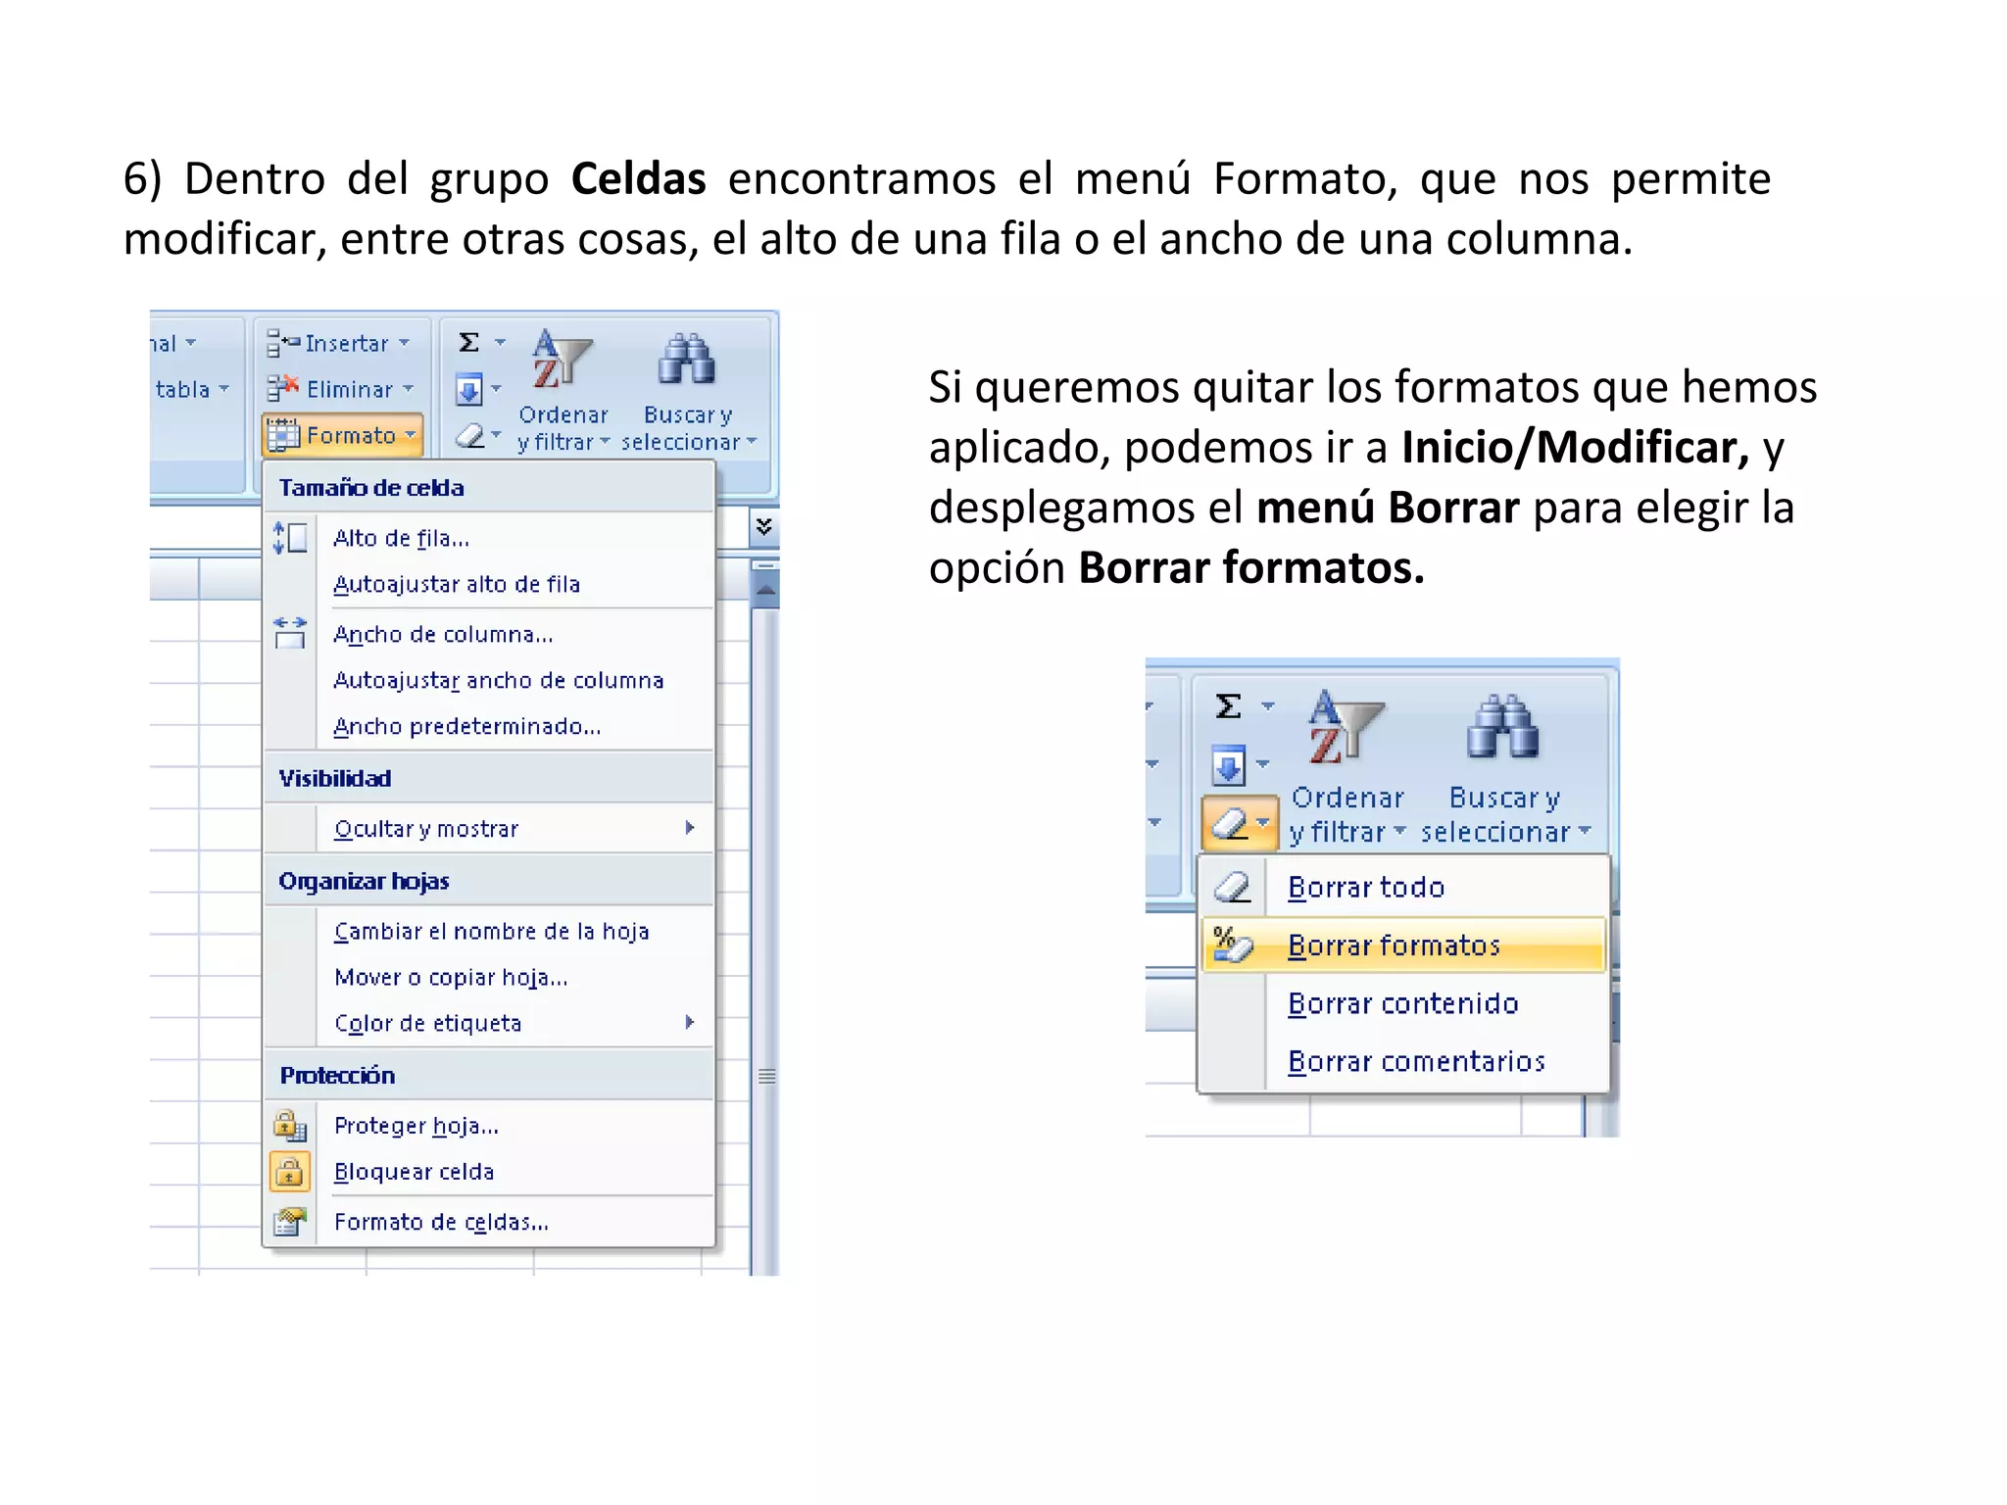Expand the formula bar chevron button
The width and height of the screenshot is (2007, 1505).
(764, 526)
